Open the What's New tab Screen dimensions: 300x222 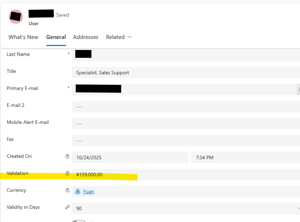24,37
